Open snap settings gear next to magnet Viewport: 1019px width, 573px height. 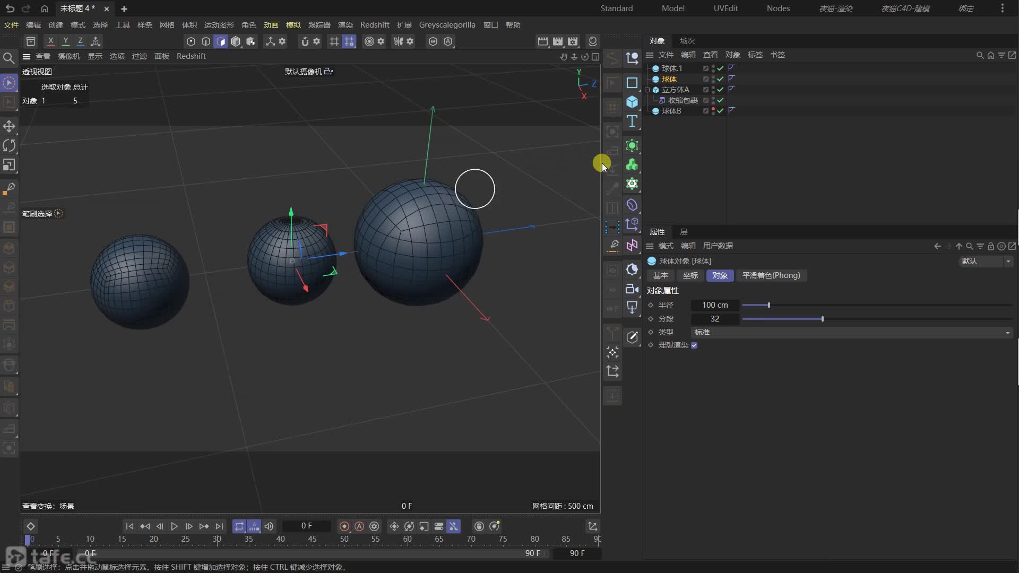click(317, 41)
